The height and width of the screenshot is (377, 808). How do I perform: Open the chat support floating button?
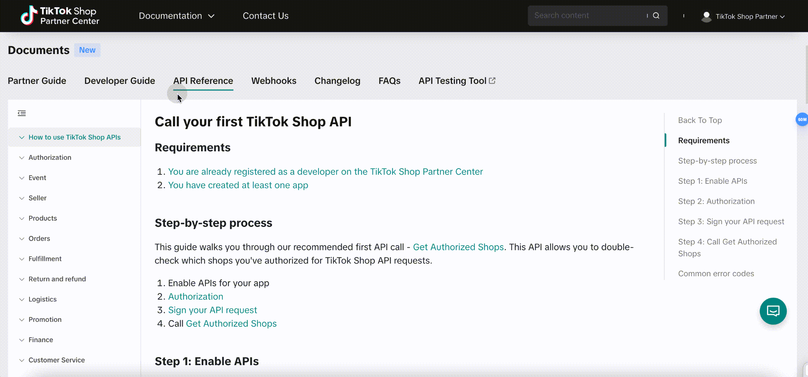pyautogui.click(x=773, y=311)
